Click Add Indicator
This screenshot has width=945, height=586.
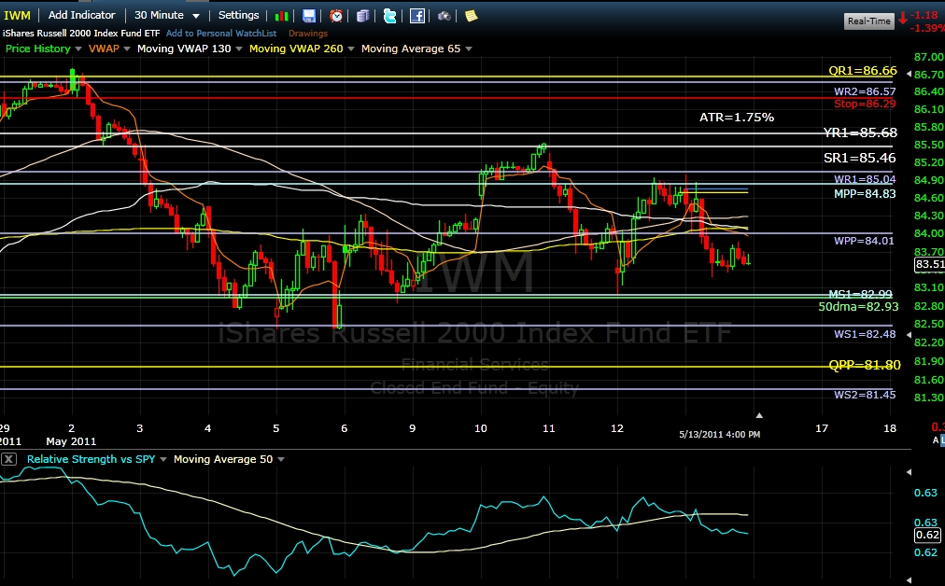81,15
